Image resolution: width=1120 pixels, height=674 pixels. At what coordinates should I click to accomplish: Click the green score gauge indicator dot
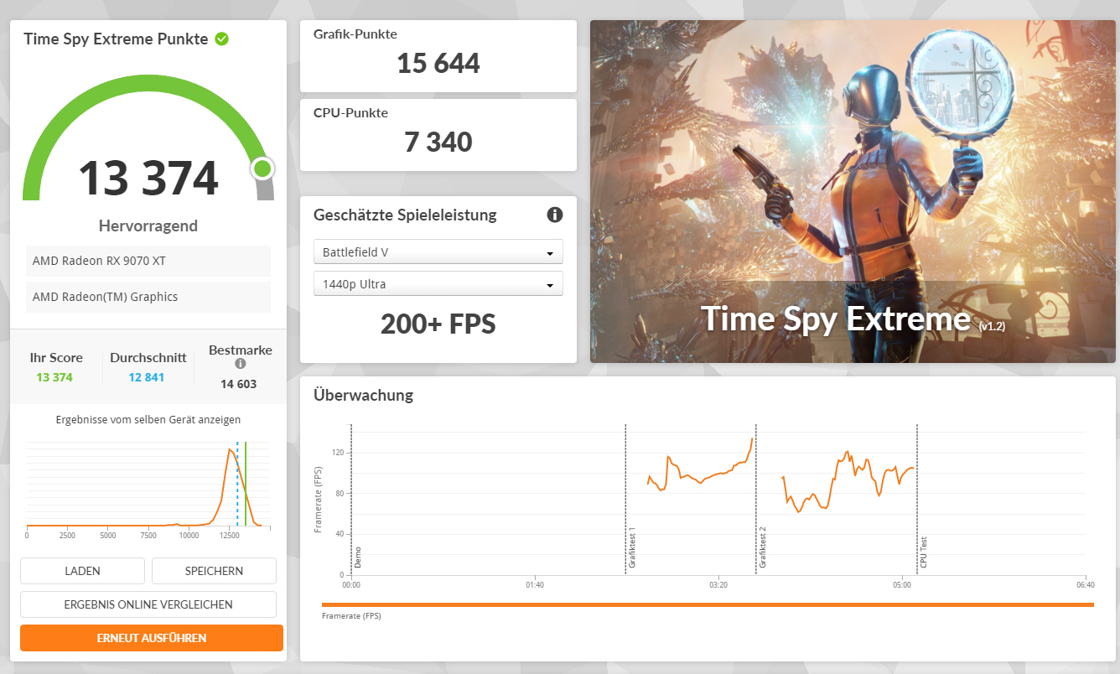point(262,169)
